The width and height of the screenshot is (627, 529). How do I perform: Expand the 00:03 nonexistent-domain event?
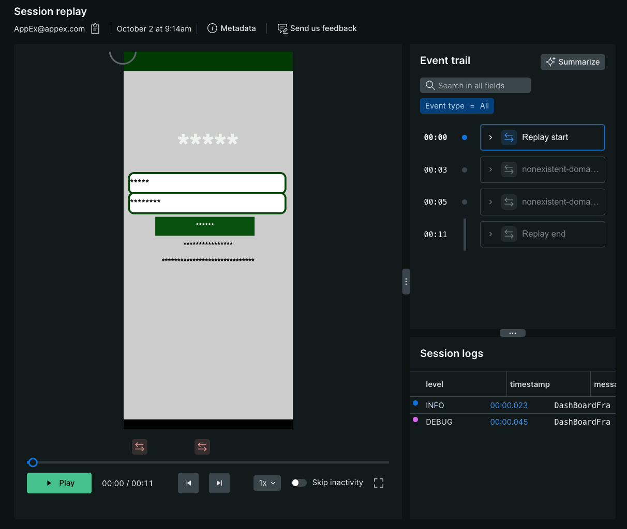click(490, 170)
